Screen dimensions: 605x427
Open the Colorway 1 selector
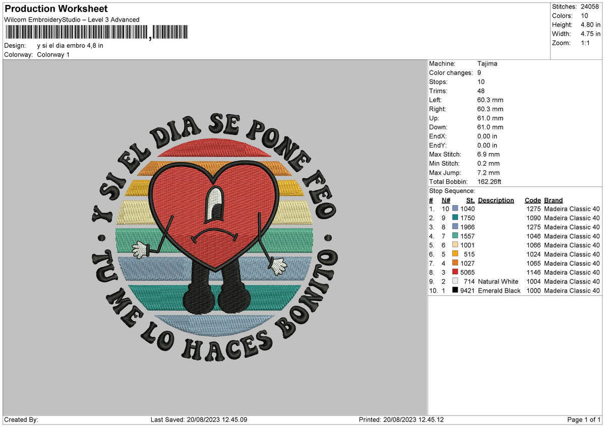click(53, 54)
